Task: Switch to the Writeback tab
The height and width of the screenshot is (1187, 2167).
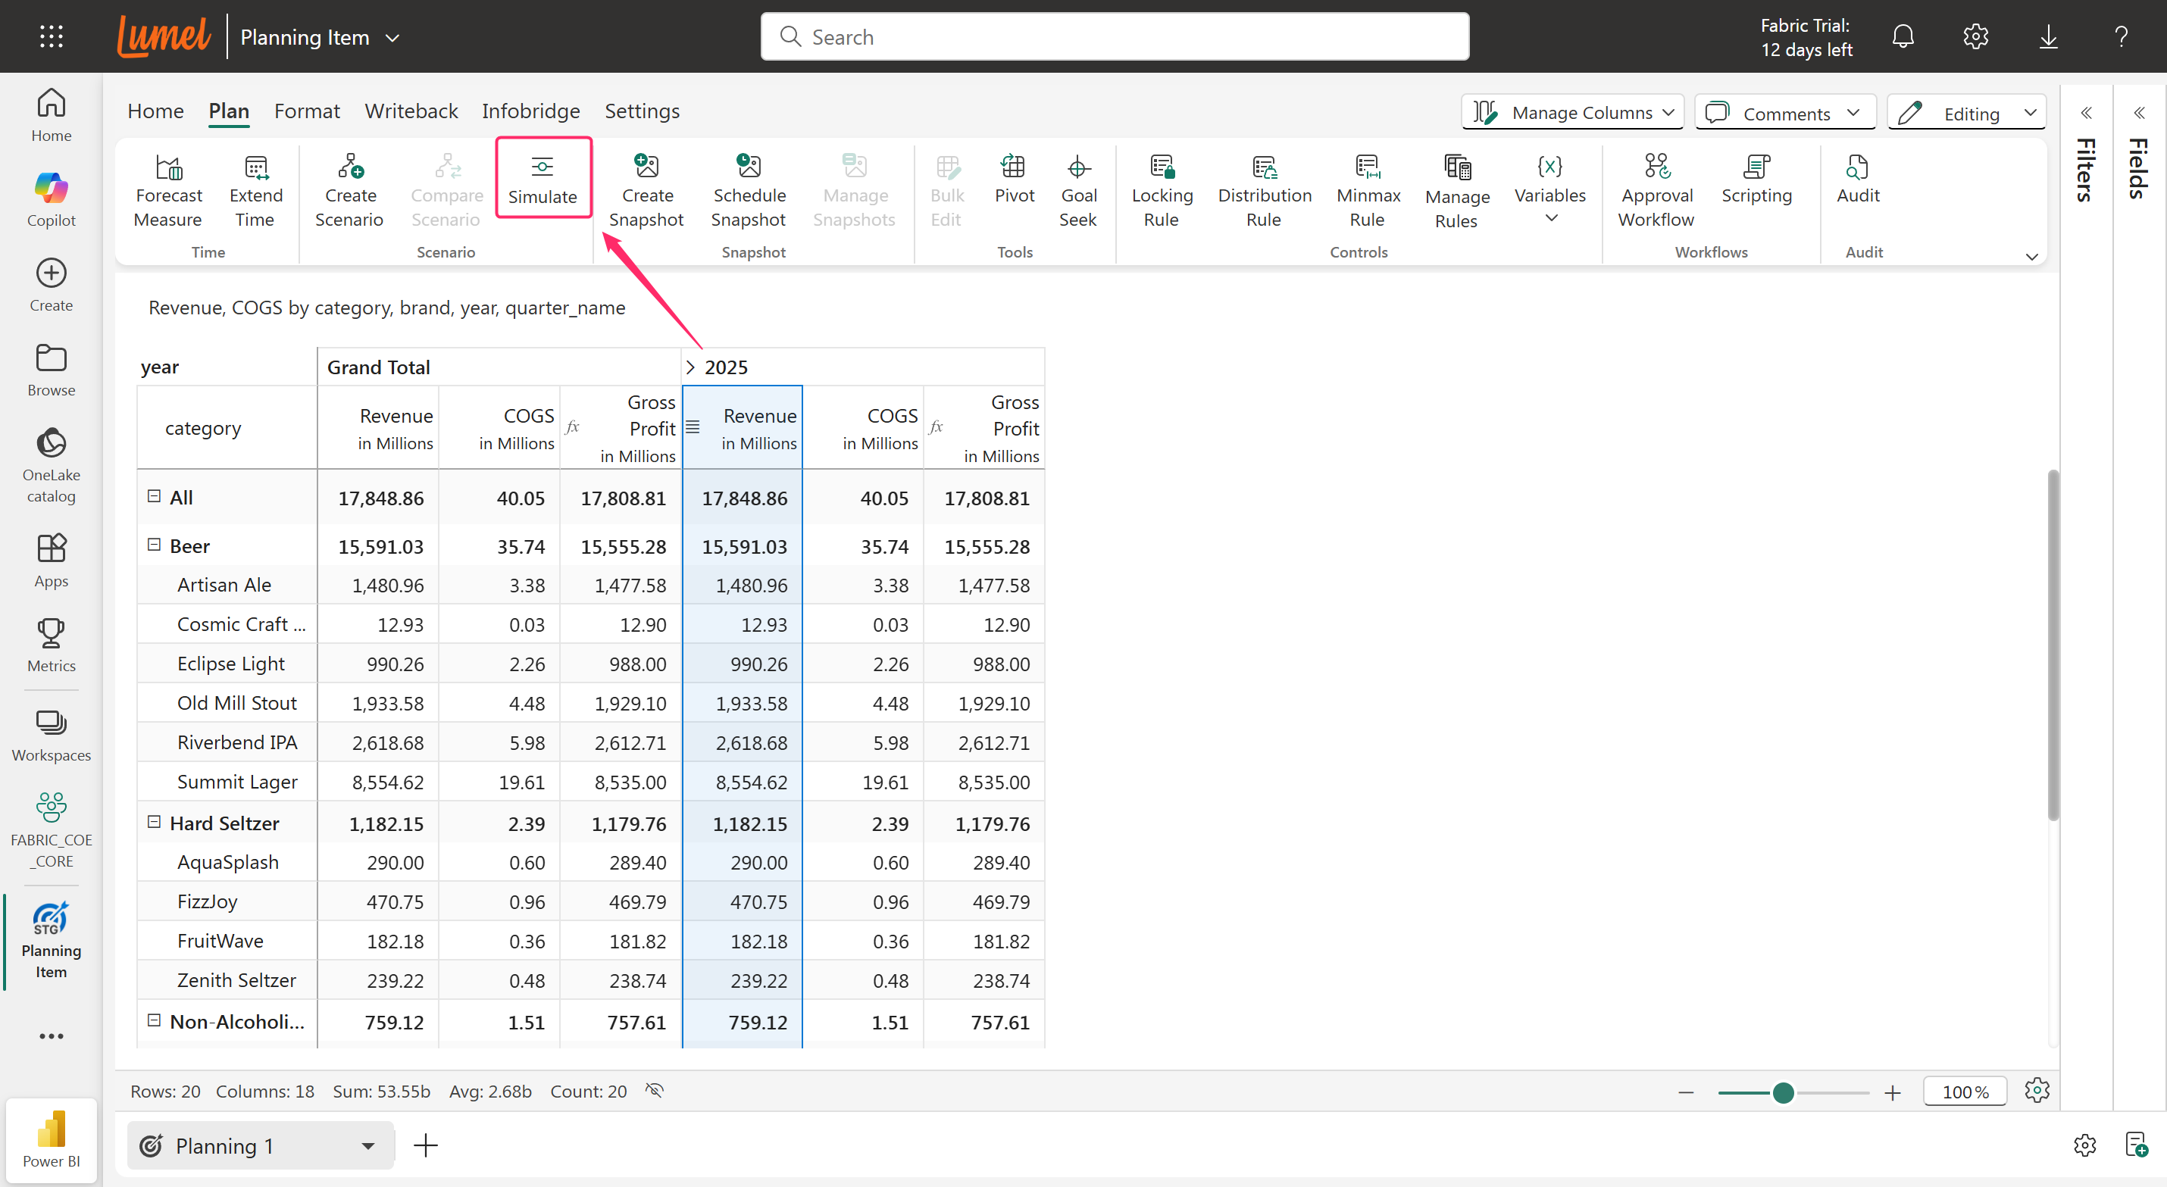Action: click(411, 111)
